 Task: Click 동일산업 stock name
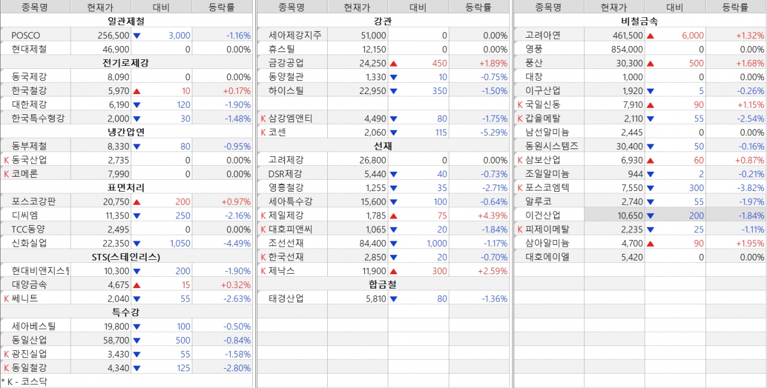coord(29,339)
